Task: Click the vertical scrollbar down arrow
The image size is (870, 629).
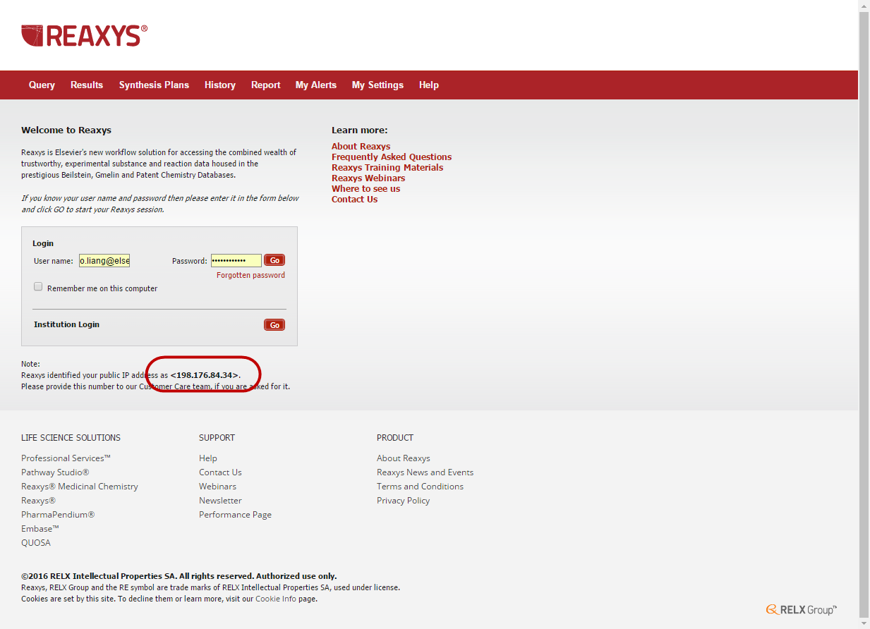Action: point(864,623)
